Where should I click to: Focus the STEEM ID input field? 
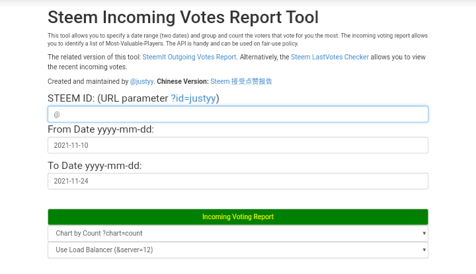[238, 114]
